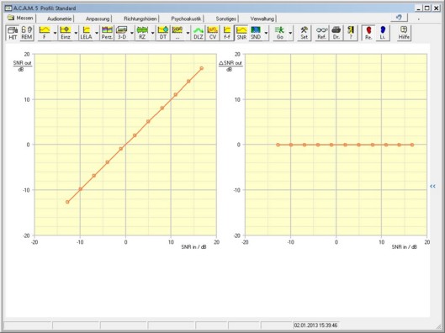
Task: Click the Hilfe help button
Action: pyautogui.click(x=404, y=33)
